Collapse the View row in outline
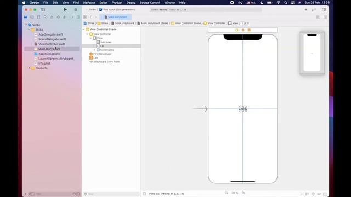Image resolution: width=351 pixels, height=197 pixels. click(x=91, y=38)
